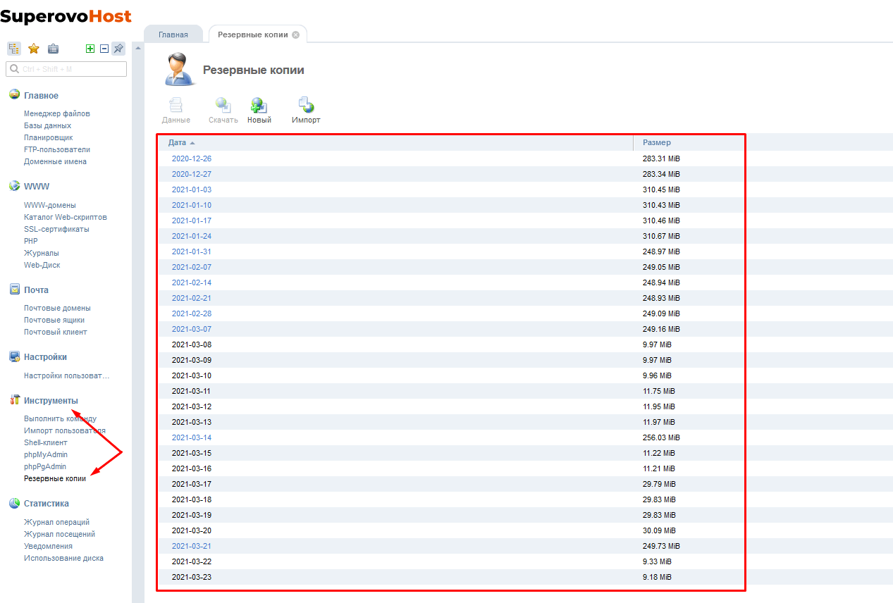Screen dimensions: 893x603
Task: Open Доменные имена
Action: pos(56,161)
